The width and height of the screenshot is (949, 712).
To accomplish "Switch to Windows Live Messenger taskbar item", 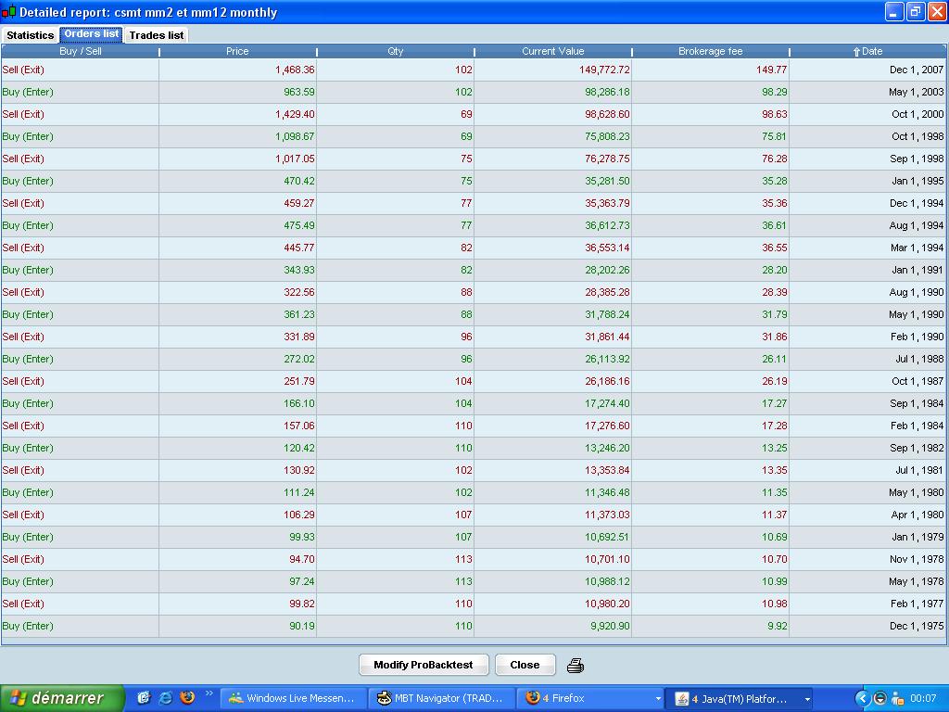I will pyautogui.click(x=293, y=698).
